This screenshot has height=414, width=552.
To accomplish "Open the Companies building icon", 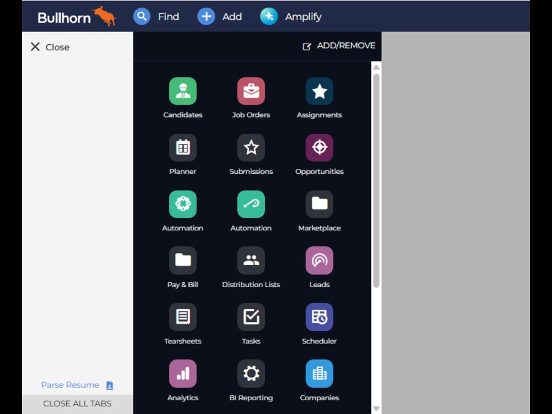I will tap(319, 374).
